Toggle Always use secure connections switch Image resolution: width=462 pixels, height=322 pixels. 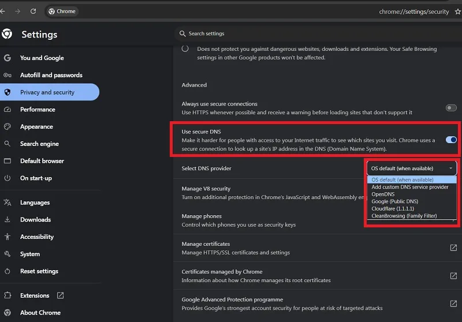451,108
